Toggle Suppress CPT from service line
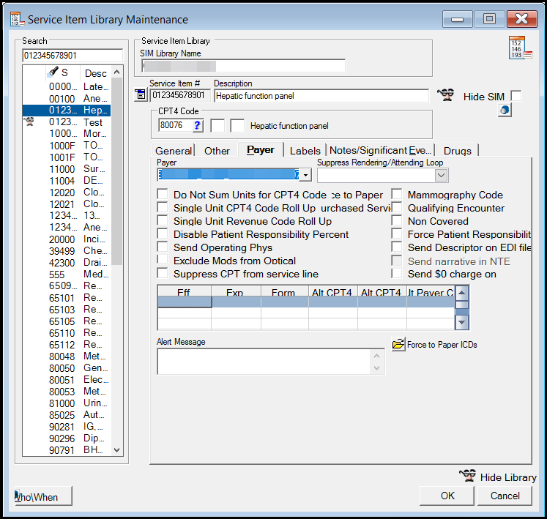Image resolution: width=547 pixels, height=519 pixels. point(163,273)
